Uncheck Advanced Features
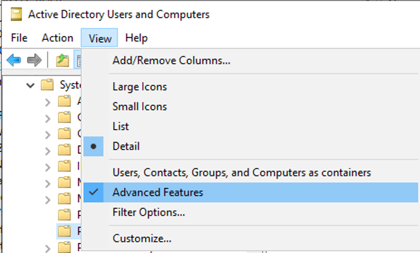 (x=250, y=193)
